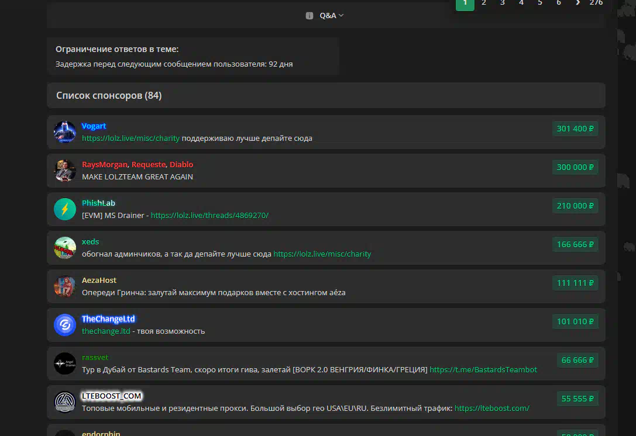Visit lteboost.com proxy link
The height and width of the screenshot is (436, 636).
[x=491, y=409]
